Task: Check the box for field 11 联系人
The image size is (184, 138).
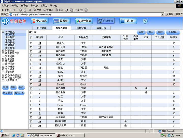Action: coord(31,43)
